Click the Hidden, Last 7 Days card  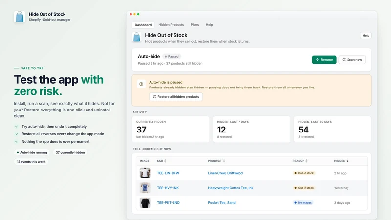pos(252,130)
